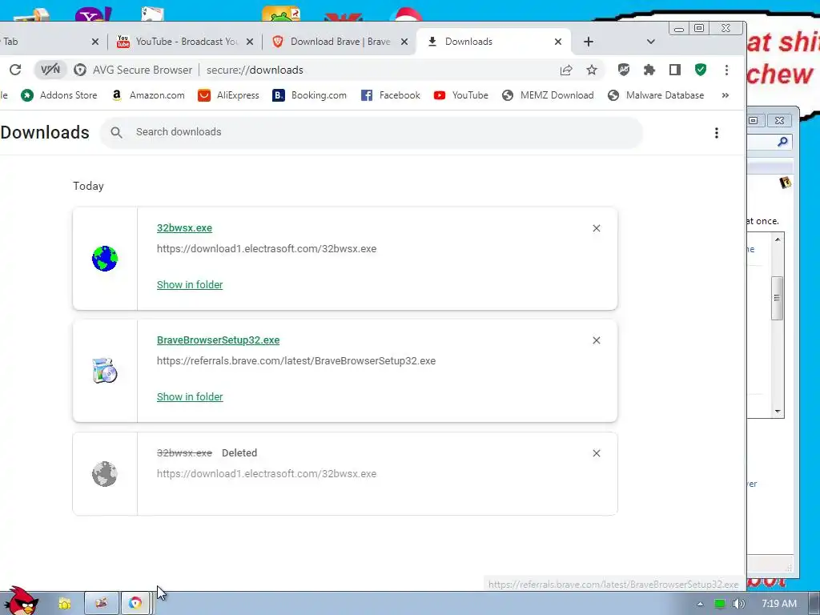
Task: Click the grey globe icon of deleted download
Action: point(105,474)
